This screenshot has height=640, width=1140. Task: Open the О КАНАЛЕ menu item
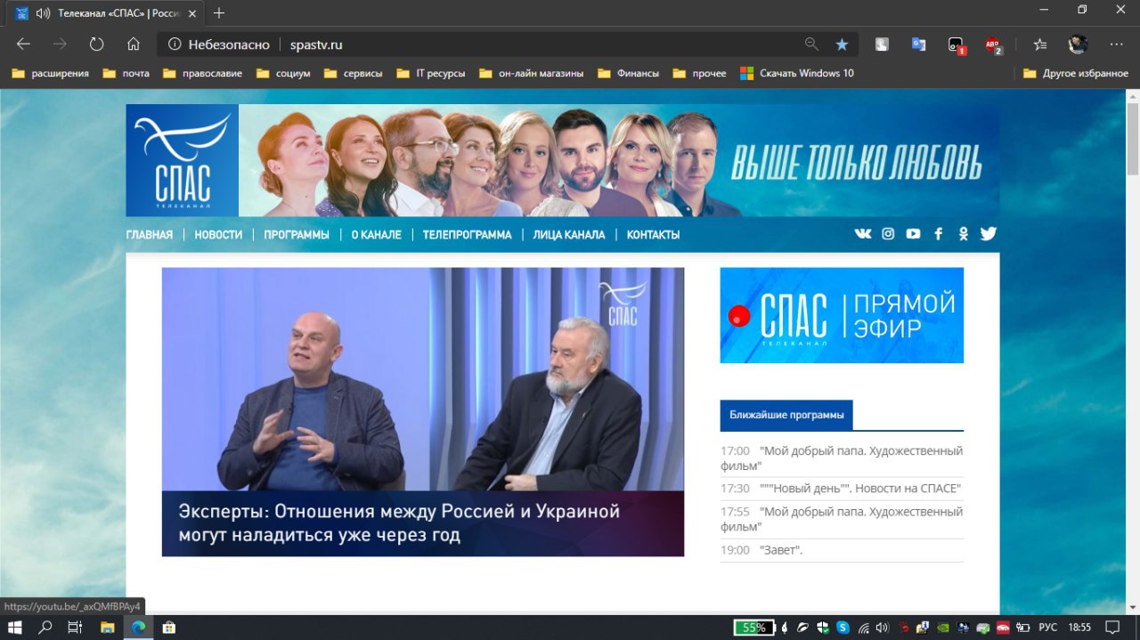[376, 235]
